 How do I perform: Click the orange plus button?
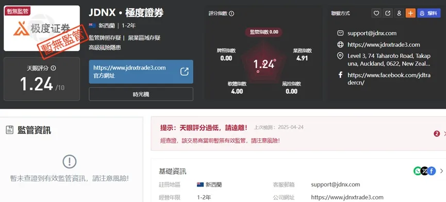(x=410, y=13)
